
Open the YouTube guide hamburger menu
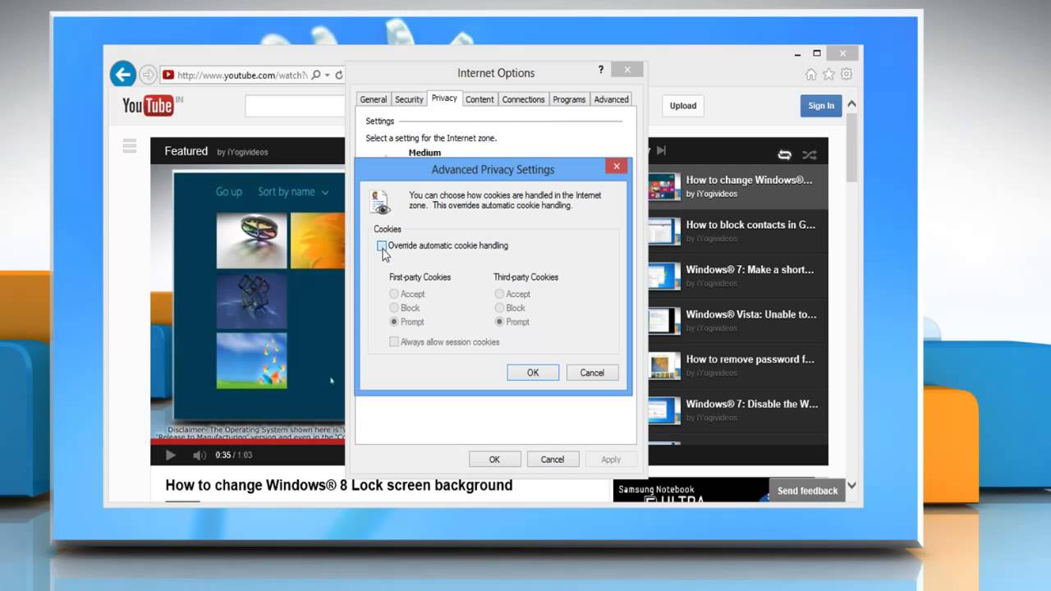(129, 146)
